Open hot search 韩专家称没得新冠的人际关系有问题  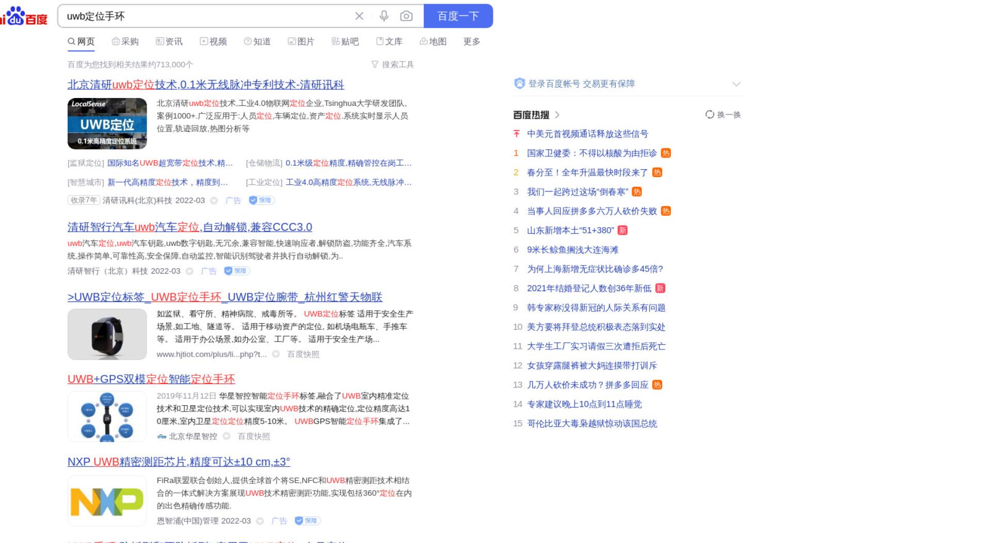point(596,308)
